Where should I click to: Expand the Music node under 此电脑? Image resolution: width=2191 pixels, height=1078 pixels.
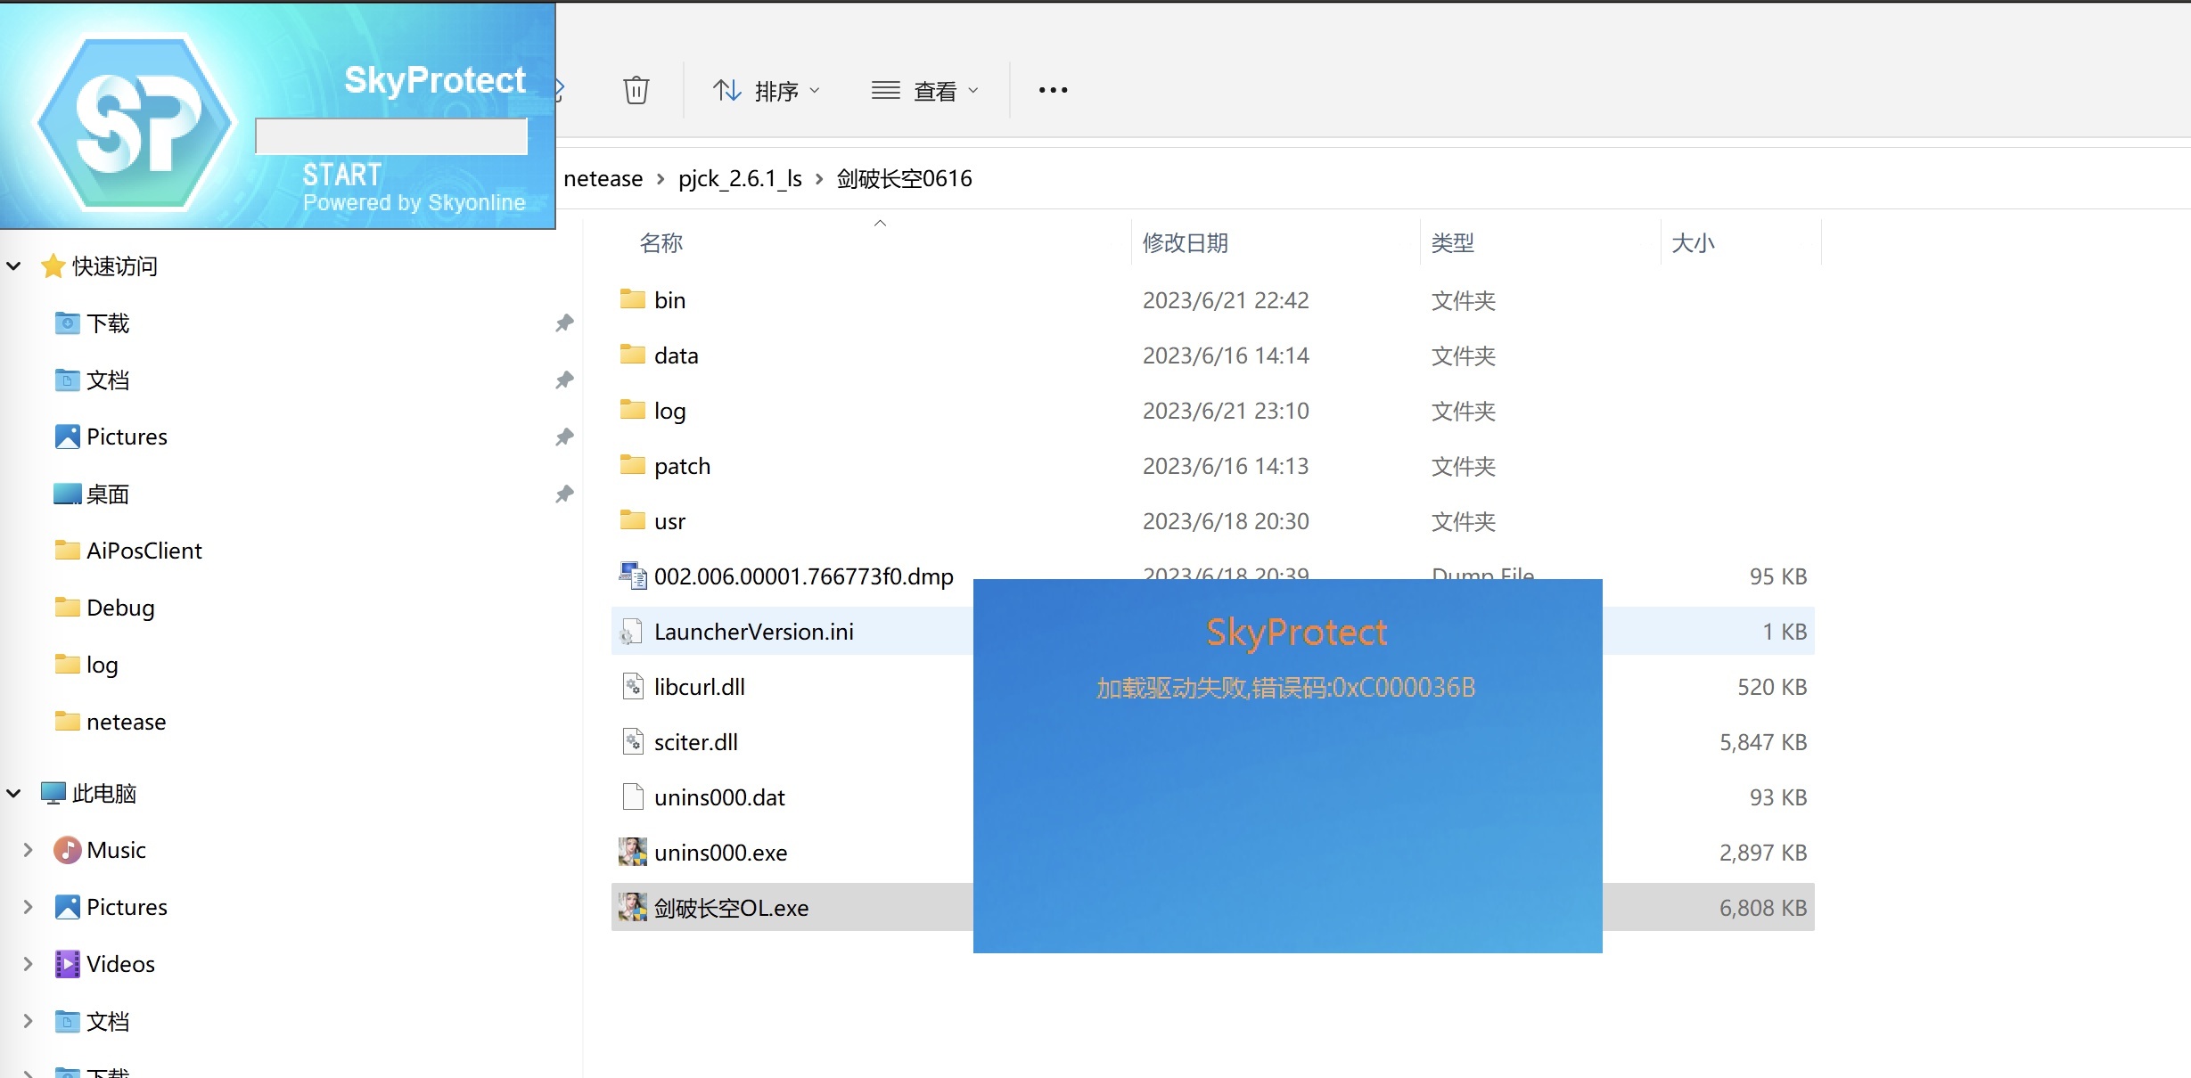click(x=28, y=850)
